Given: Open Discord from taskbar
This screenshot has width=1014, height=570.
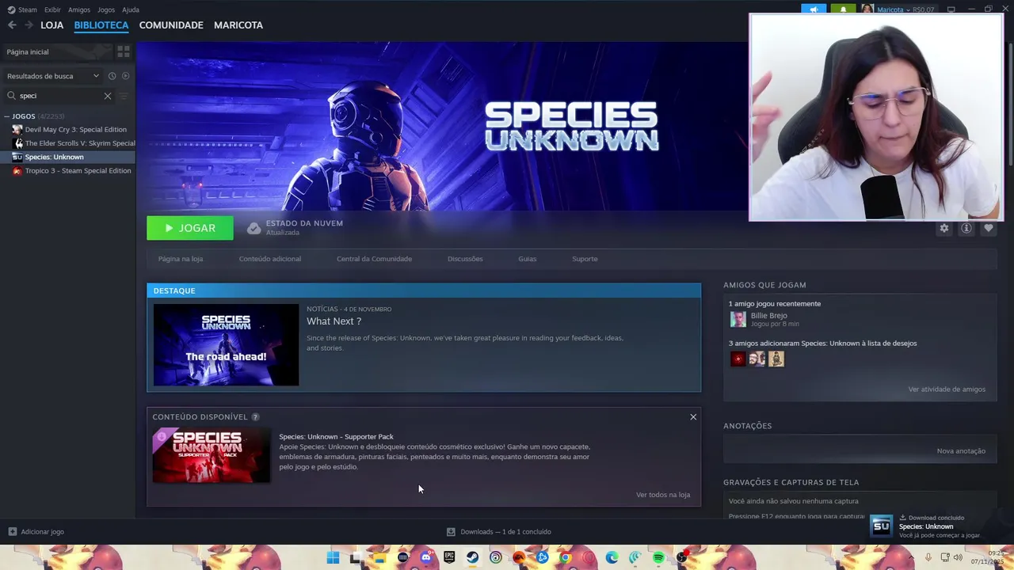Looking at the screenshot, I should [426, 558].
